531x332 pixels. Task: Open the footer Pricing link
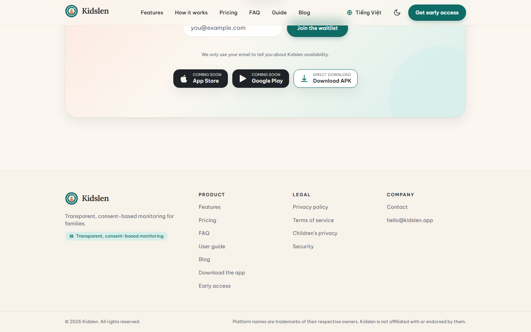(208, 220)
